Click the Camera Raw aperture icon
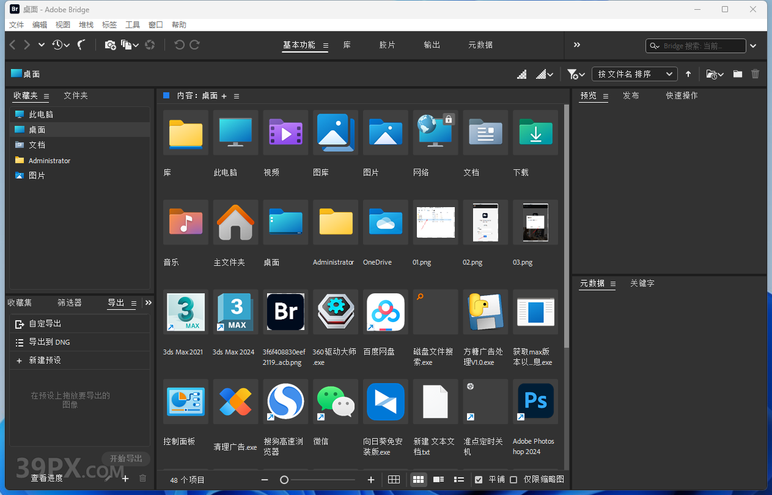 (150, 45)
